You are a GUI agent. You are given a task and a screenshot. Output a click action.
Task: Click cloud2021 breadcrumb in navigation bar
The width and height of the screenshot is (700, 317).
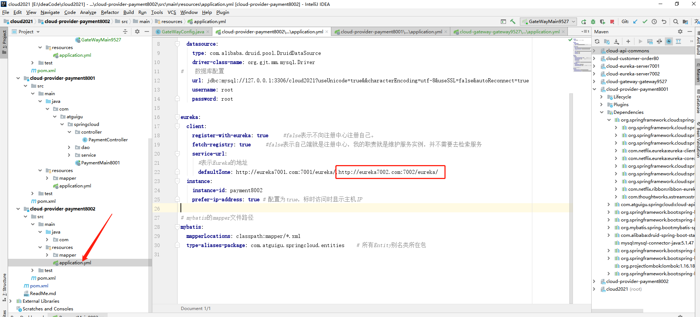coord(18,22)
